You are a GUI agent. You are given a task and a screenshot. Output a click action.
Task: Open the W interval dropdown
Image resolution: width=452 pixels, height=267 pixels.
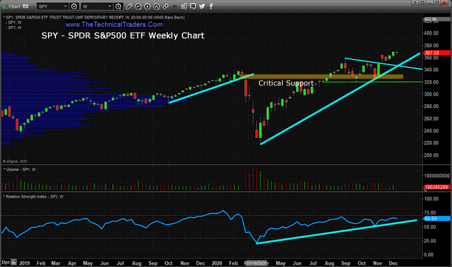click(x=97, y=6)
